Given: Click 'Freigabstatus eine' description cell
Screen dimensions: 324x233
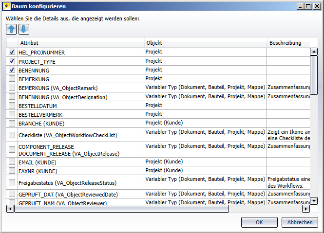Looking at the screenshot, I should point(288,182).
